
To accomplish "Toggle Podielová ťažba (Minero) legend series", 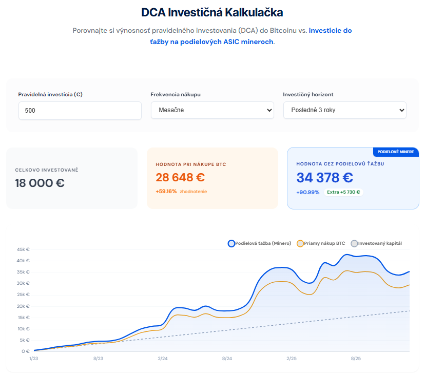I will coord(259,243).
